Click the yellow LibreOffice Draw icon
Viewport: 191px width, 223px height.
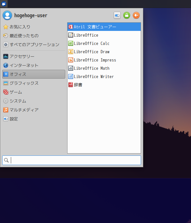point(71,52)
